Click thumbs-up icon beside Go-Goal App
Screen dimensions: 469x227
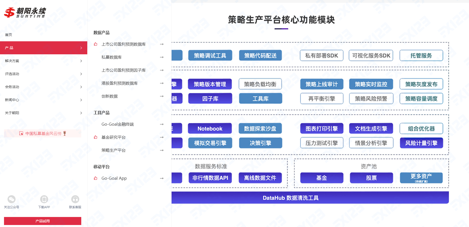[96, 178]
